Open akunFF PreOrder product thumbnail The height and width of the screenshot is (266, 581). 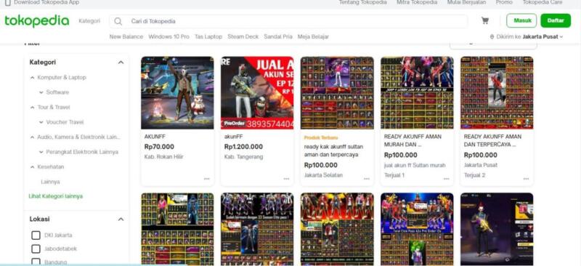(257, 93)
